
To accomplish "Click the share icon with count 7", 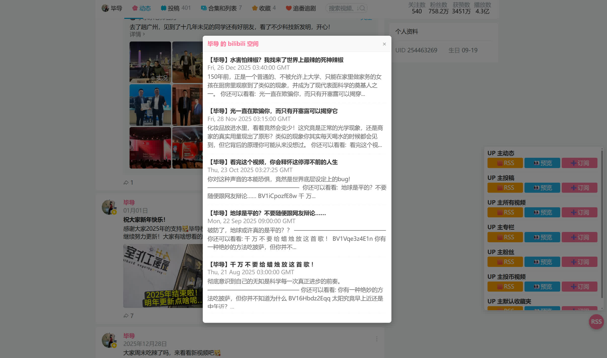I will (126, 315).
